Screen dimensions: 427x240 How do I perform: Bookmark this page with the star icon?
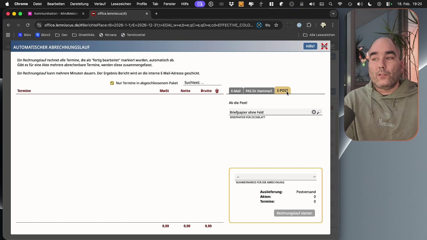coord(276,25)
